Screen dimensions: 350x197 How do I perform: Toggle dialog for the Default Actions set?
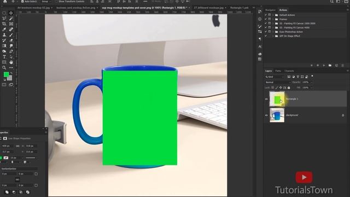coord(270,15)
